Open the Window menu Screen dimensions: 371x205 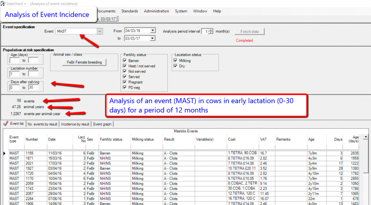point(200,11)
